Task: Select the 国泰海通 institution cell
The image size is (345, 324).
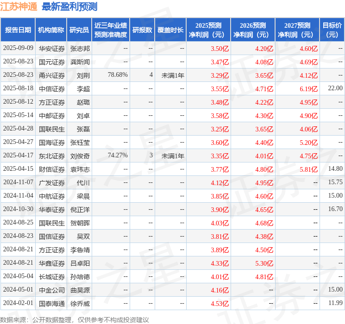Action: 52,304
